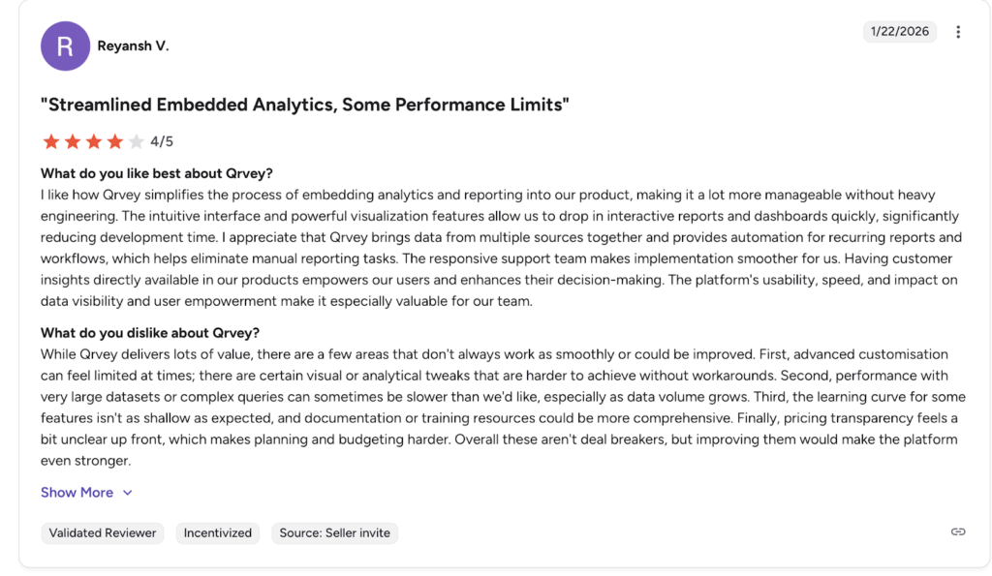This screenshot has height=576, width=992.
Task: Select the Incentivized tag
Action: coord(218,532)
